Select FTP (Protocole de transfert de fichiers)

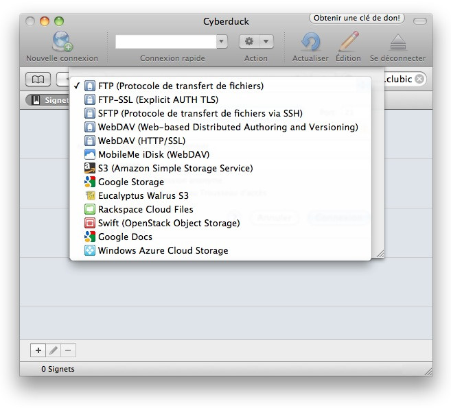pyautogui.click(x=181, y=86)
